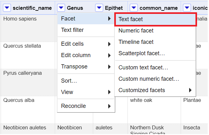Expand the Reconcile submenu
Screen dimensions: 209x135
[x=86, y=106]
